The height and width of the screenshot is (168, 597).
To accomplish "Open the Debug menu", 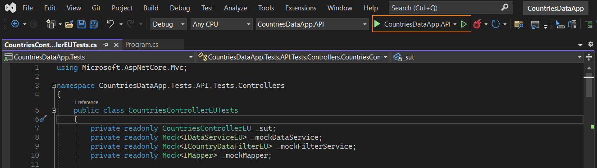I will coord(180,8).
